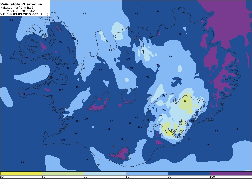Click the yellow 50–60 legend swatch
The width and height of the screenshot is (252, 179).
[x=21, y=173]
